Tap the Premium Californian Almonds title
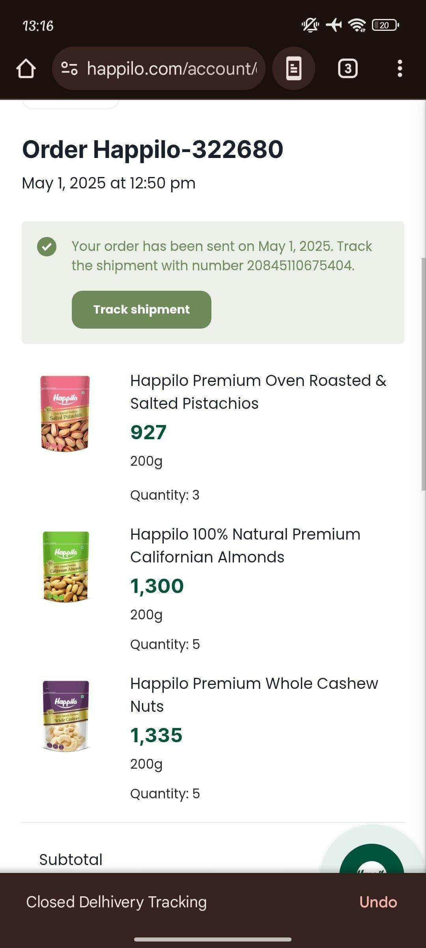Screen dimensions: 426x948 [x=245, y=545]
